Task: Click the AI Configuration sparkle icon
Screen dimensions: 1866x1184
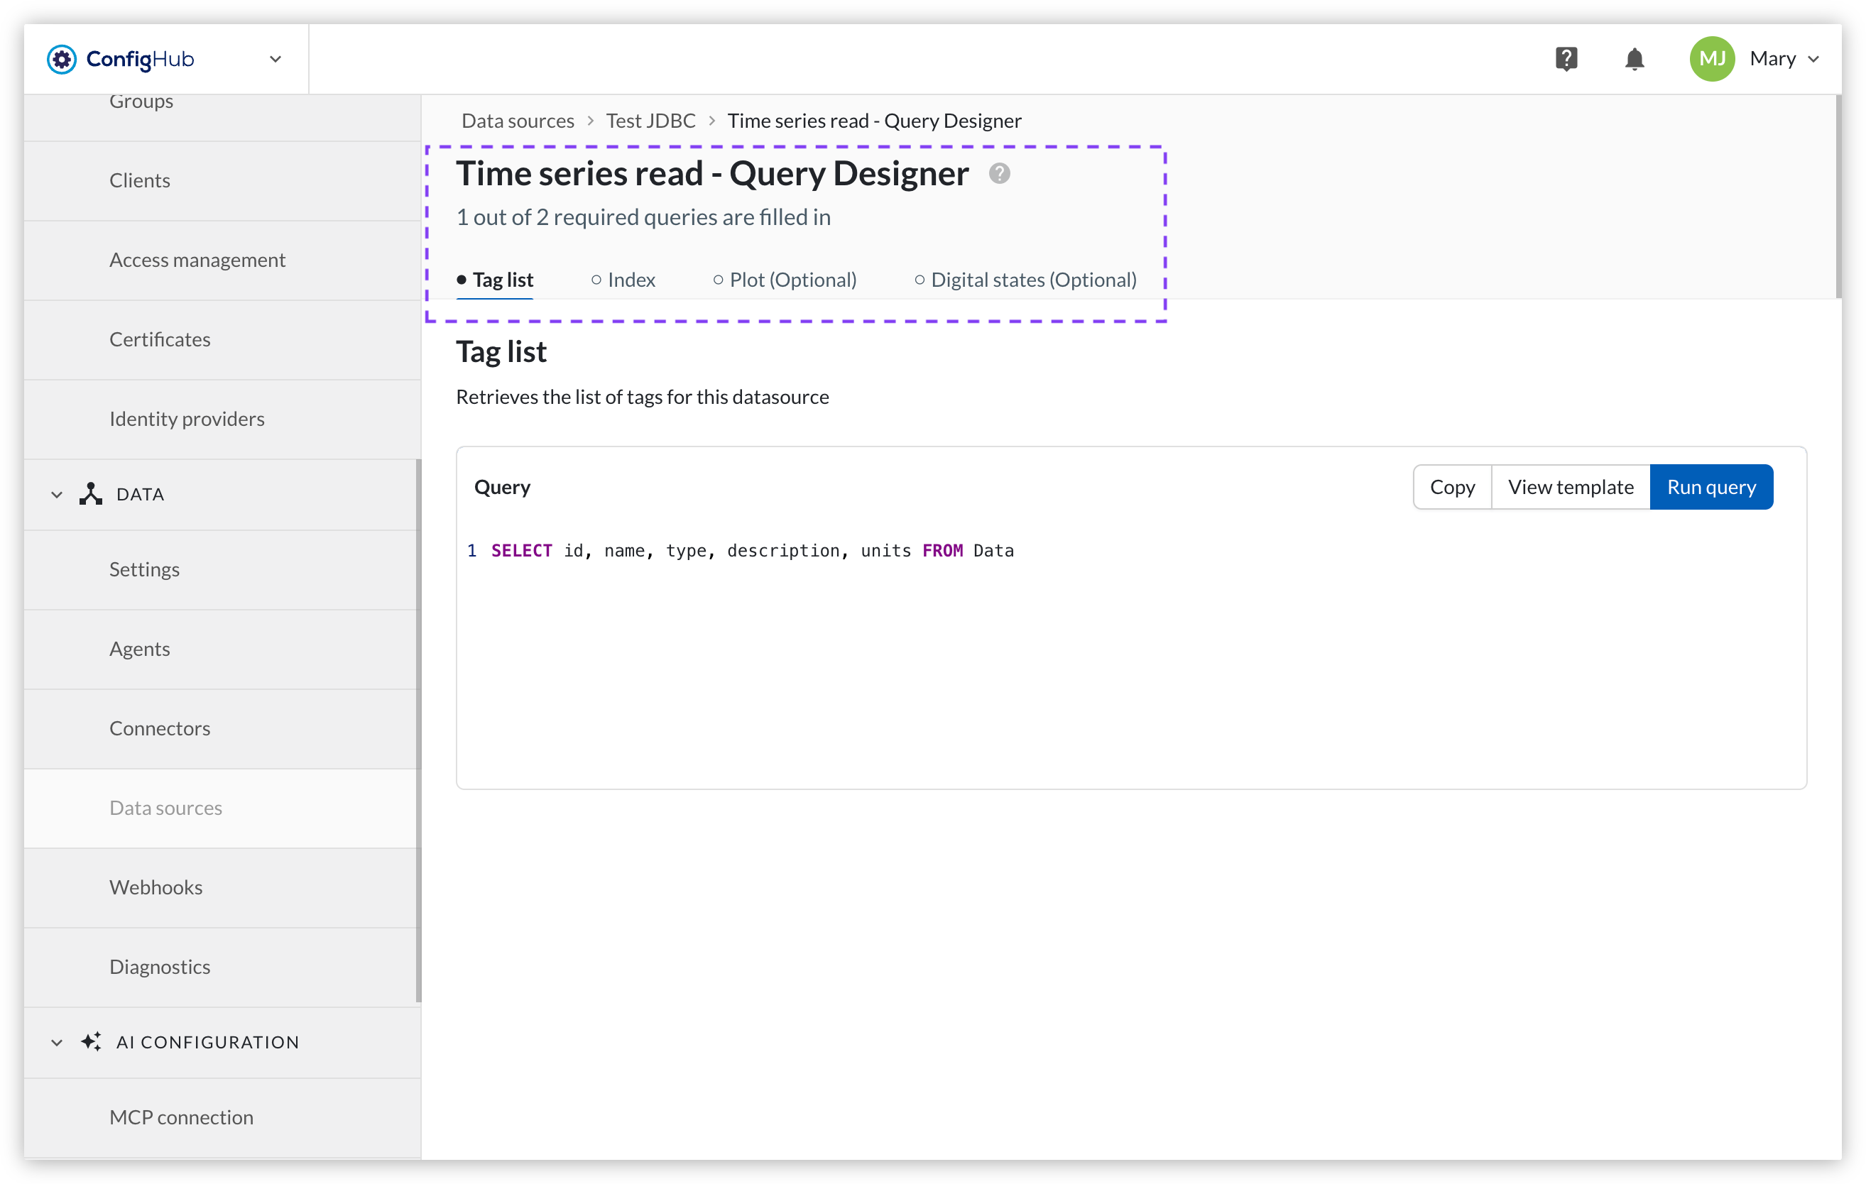Action: click(91, 1041)
